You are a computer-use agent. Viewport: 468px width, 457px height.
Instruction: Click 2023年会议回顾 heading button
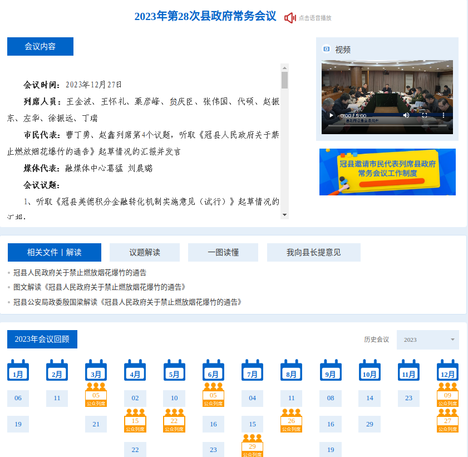coord(42,339)
